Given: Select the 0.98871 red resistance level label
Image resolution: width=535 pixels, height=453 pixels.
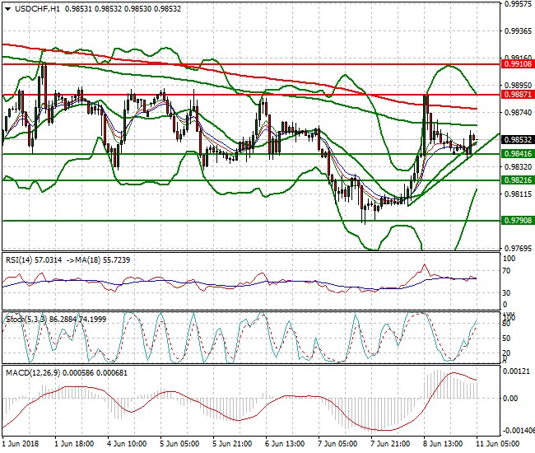Looking at the screenshot, I should 518,95.
